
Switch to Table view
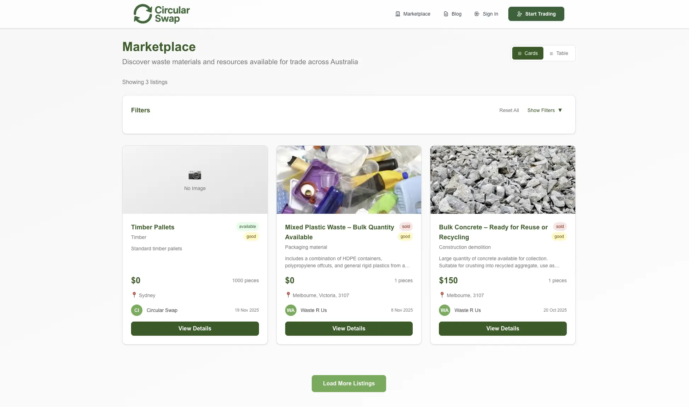[x=559, y=53]
